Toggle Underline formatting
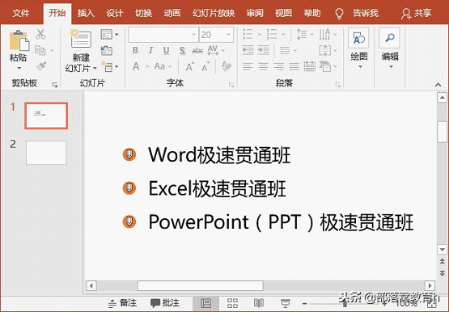Image resolution: width=449 pixels, height=312 pixels. 166,50
